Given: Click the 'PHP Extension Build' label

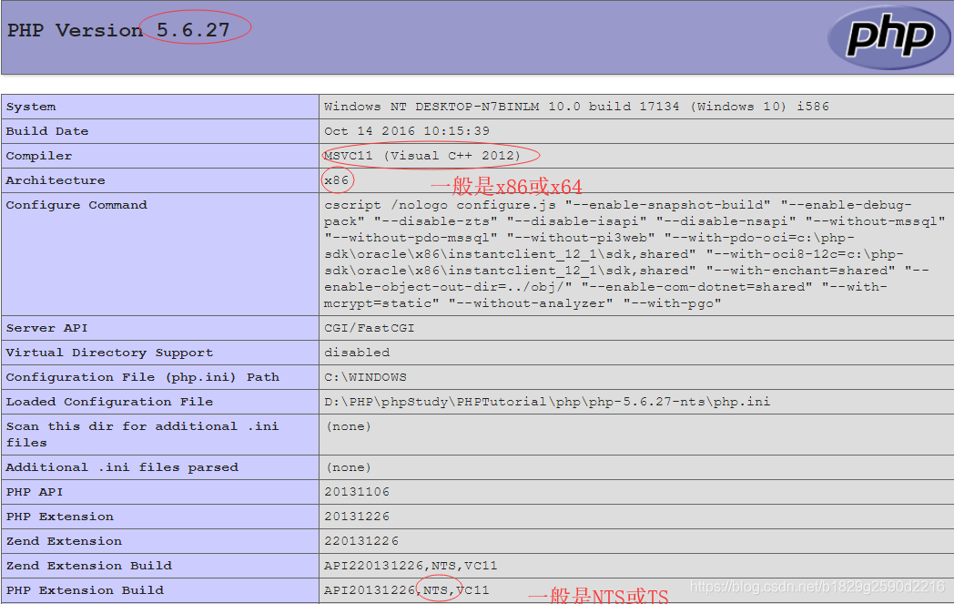Looking at the screenshot, I should point(85,590).
